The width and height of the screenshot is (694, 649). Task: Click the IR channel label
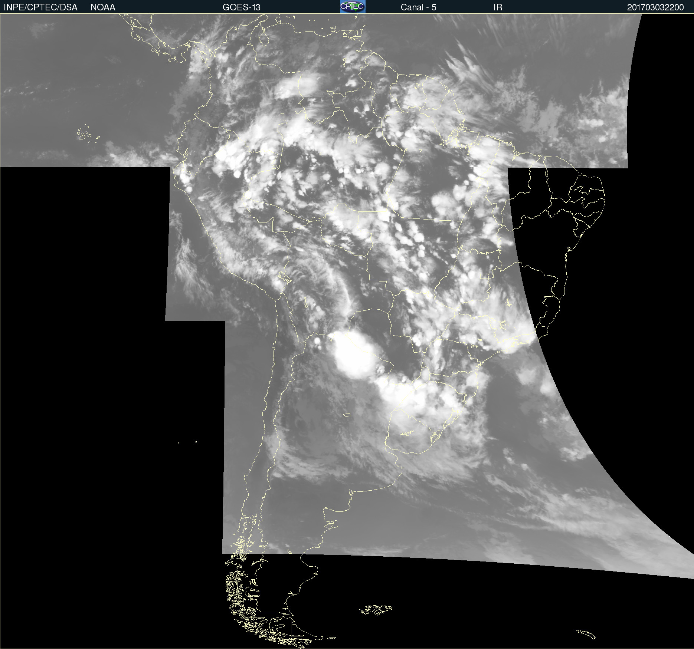click(498, 7)
